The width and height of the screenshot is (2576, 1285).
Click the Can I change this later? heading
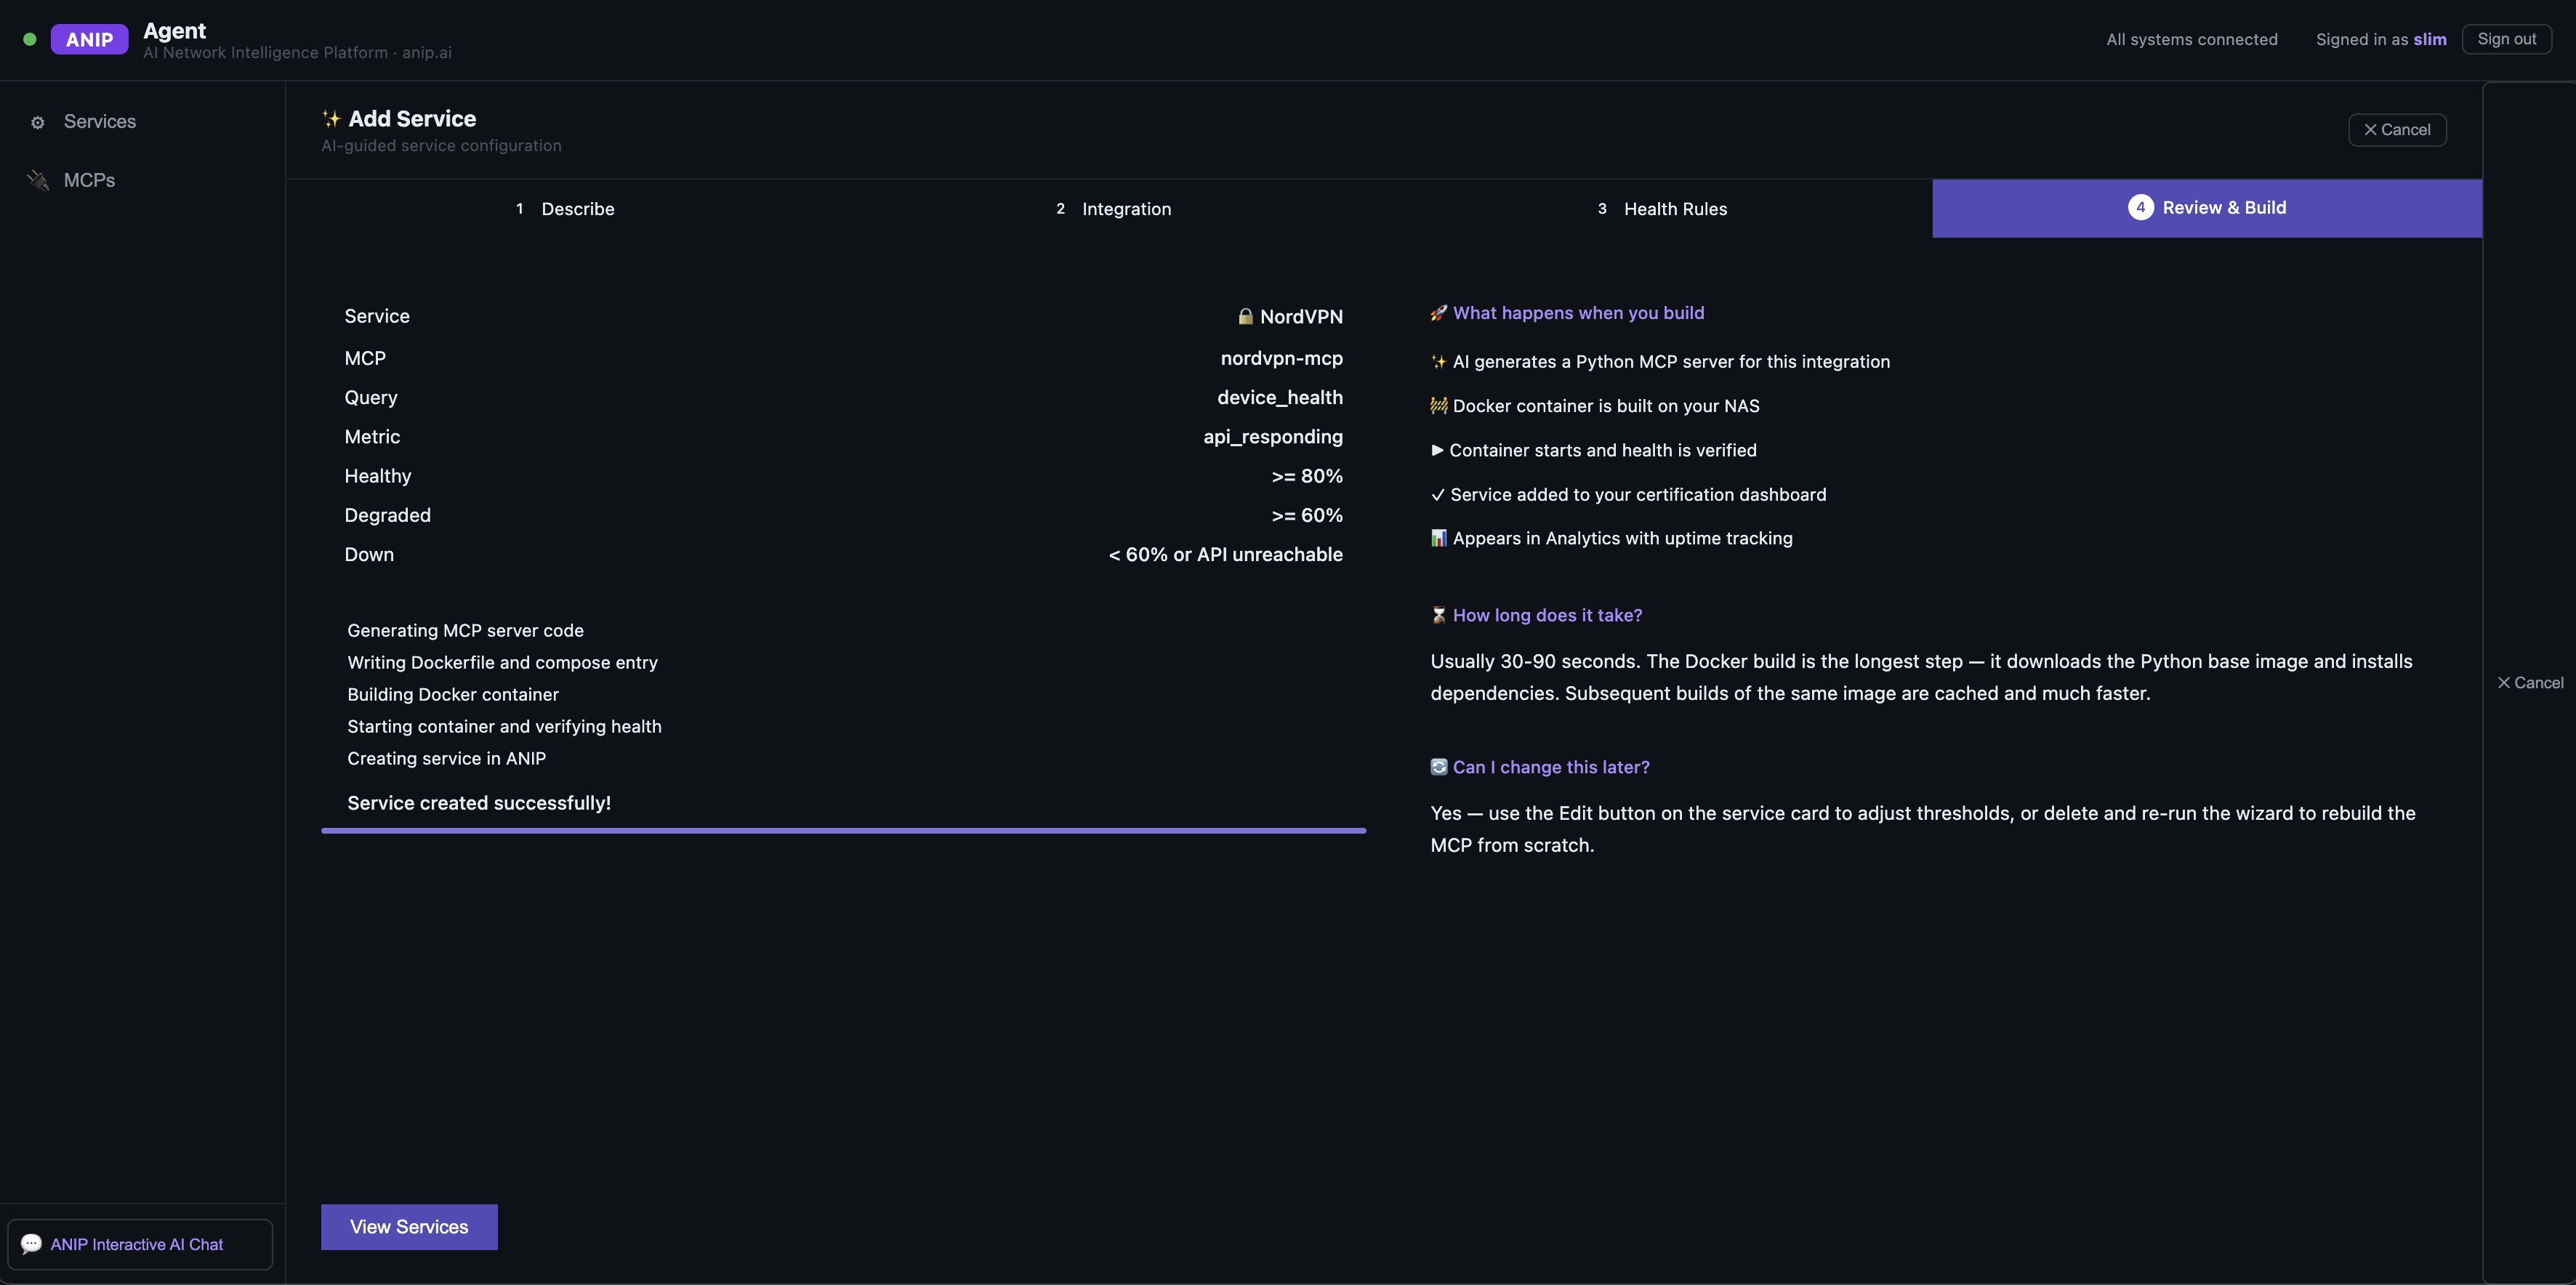coord(1551,767)
